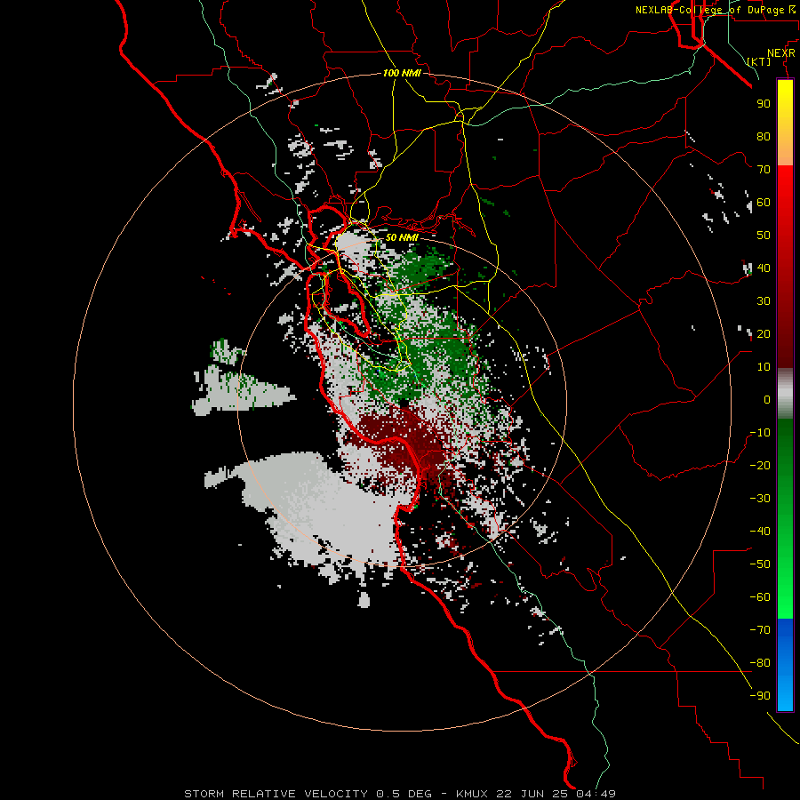Image resolution: width=800 pixels, height=800 pixels.
Task: Pick the bright green color bar segment near -60
Action: click(785, 597)
